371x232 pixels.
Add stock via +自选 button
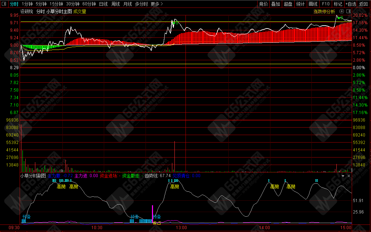pos(350,4)
